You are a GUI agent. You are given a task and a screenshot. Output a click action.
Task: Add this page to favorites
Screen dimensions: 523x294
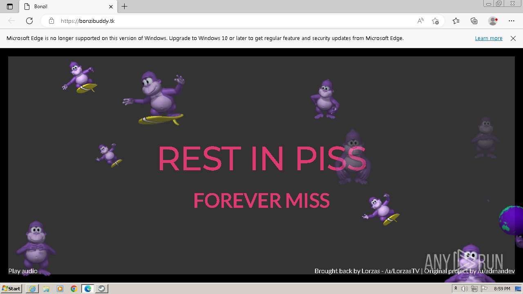click(x=436, y=21)
